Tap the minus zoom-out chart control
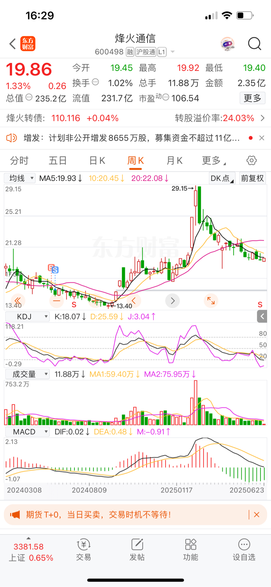This screenshot has height=587, width=271. click(x=56, y=301)
